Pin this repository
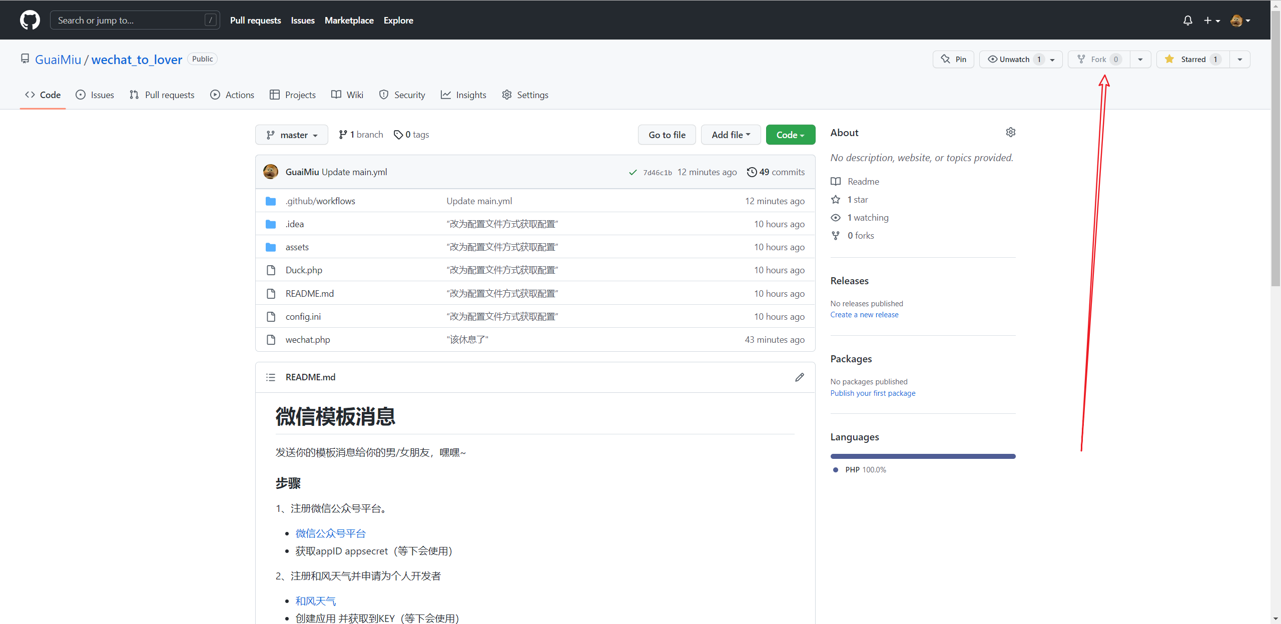1281x624 pixels. [953, 59]
